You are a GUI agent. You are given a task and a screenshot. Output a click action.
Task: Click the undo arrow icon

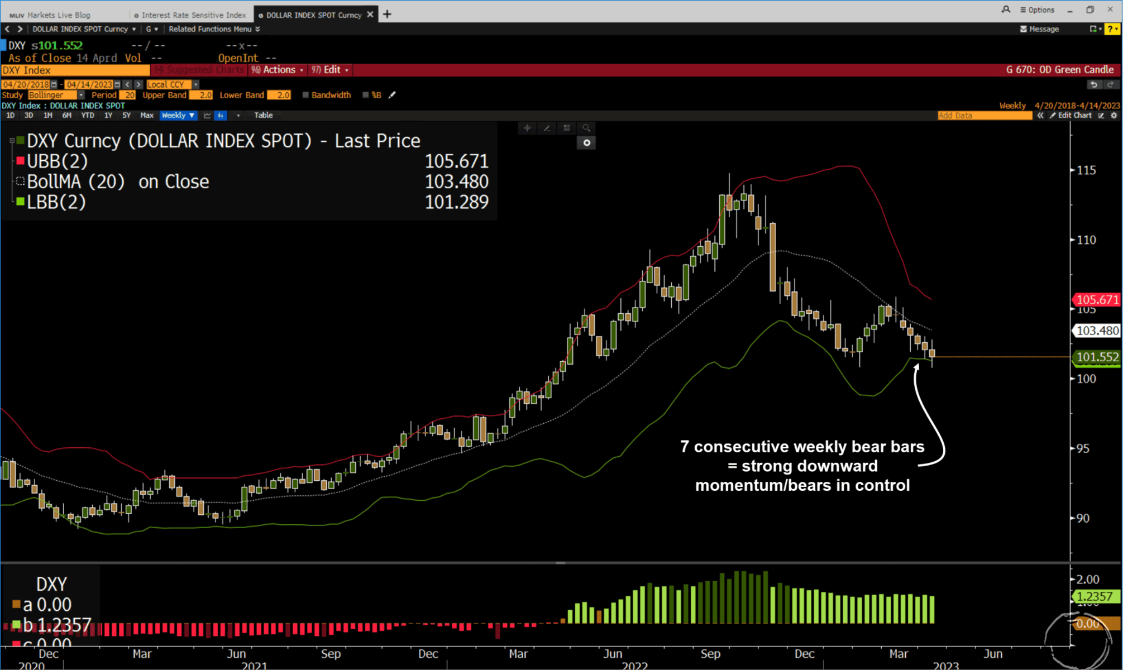[1093, 84]
